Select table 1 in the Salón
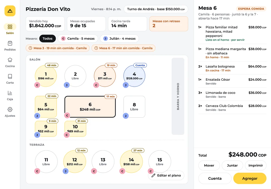This screenshot has width=271, height=189. 46,76
